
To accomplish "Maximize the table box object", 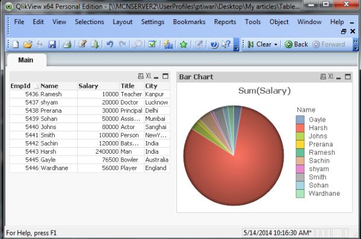I will tap(165, 76).
